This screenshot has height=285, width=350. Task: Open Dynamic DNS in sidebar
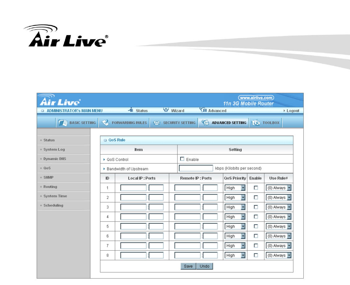click(x=64, y=159)
